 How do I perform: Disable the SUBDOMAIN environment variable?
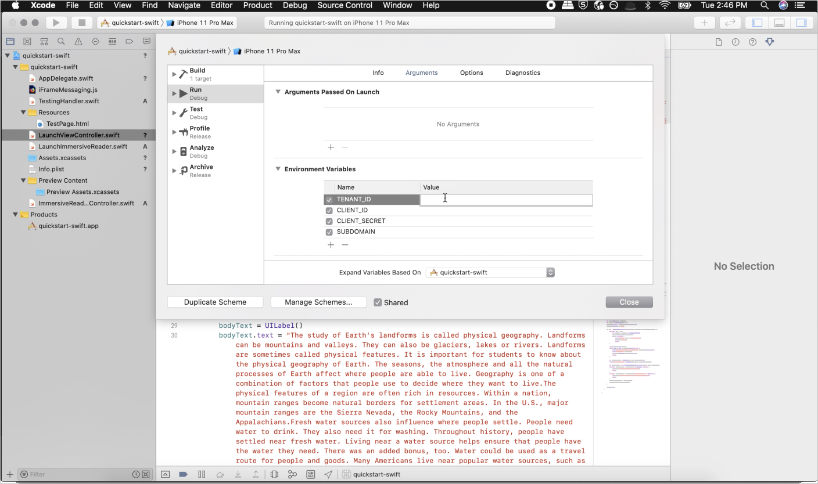pyautogui.click(x=329, y=232)
